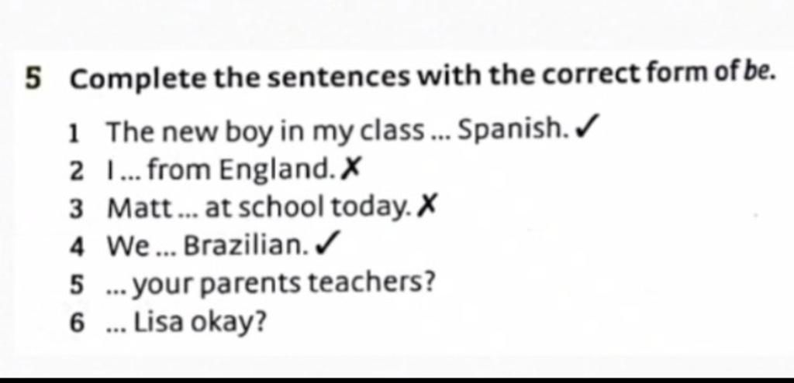Click the checkmark after Brazilian sentence
Viewport: 794px width, 383px height.
click(x=326, y=245)
